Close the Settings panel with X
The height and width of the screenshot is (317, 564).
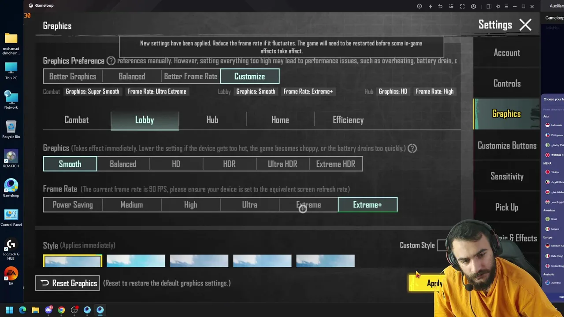click(x=525, y=25)
